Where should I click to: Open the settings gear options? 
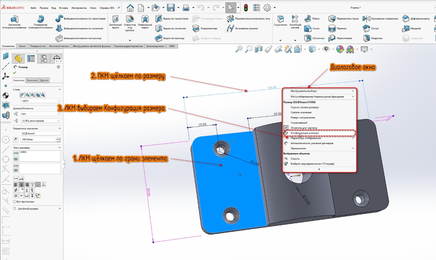point(267,8)
